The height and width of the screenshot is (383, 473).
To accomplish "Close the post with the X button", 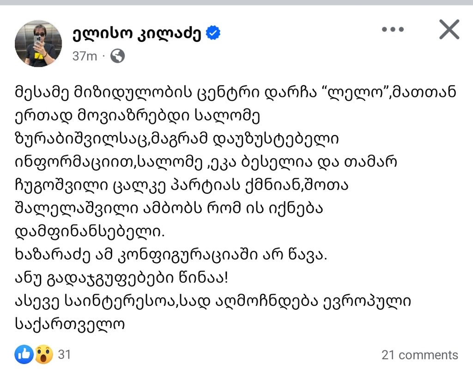I will (449, 30).
